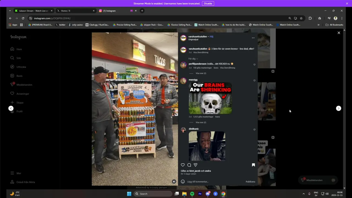Viewport: 352px width, 198px height.
Task: Expand hidden bookmarks with double chevron
Action: [x=318, y=25]
